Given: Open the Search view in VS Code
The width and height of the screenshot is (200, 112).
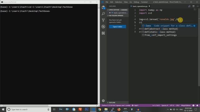Looking at the screenshot, I should (103, 14).
